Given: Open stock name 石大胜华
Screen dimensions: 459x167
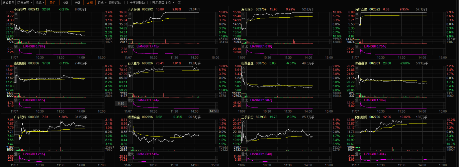Looking at the screenshot, I should (134, 63).
